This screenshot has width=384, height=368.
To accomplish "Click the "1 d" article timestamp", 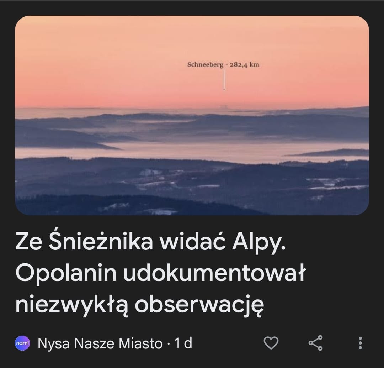I will coord(183,343).
